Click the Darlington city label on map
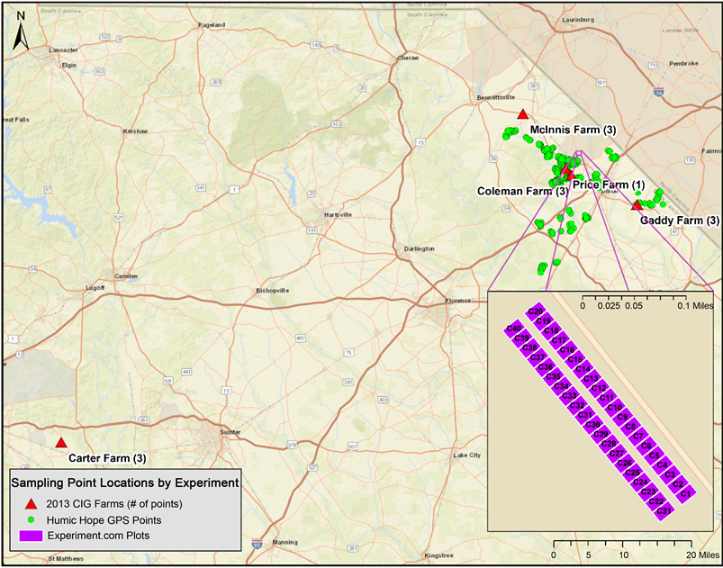Viewport: 723px width, 568px height. [420, 248]
